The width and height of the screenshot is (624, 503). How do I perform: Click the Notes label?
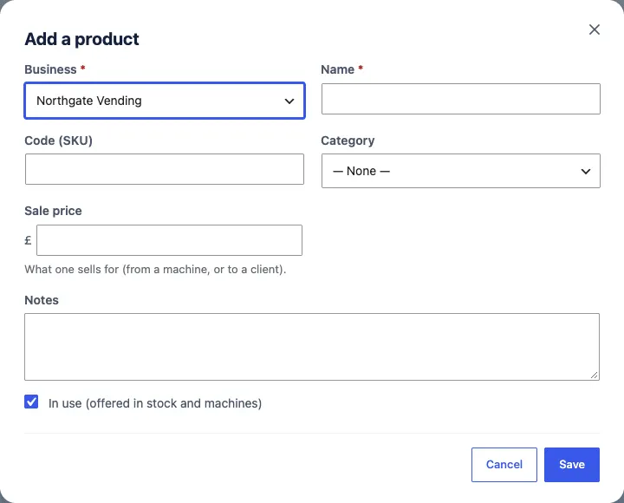tap(42, 300)
